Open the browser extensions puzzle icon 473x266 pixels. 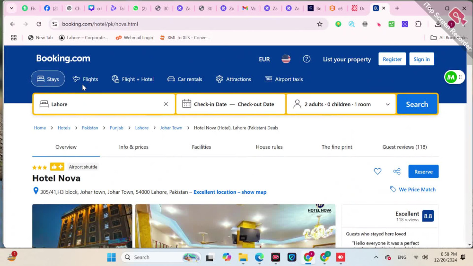[419, 24]
